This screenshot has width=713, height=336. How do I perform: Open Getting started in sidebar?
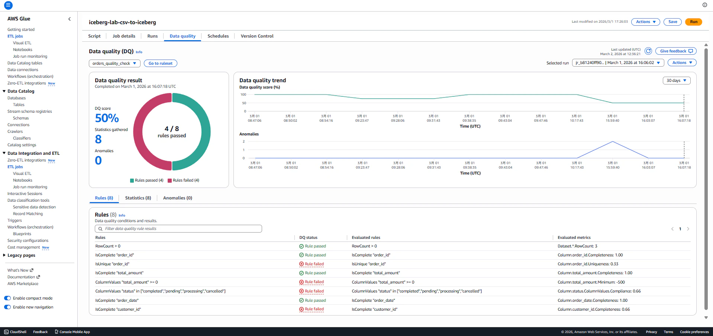(21, 30)
